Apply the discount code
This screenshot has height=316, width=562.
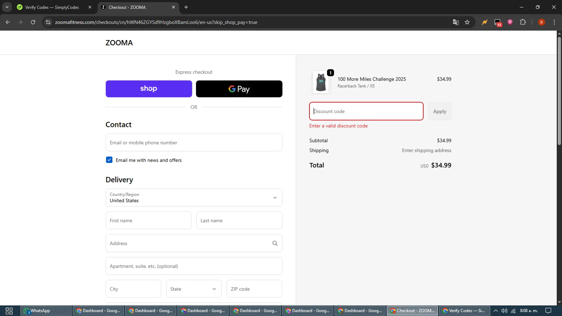point(440,111)
